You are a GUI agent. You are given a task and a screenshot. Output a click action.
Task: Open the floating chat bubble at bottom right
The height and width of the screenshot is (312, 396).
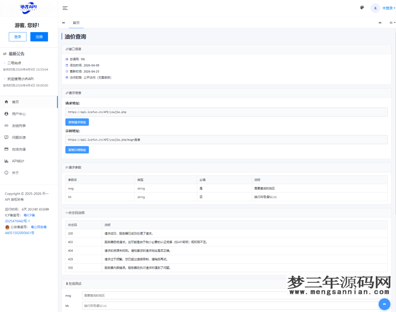(x=384, y=304)
